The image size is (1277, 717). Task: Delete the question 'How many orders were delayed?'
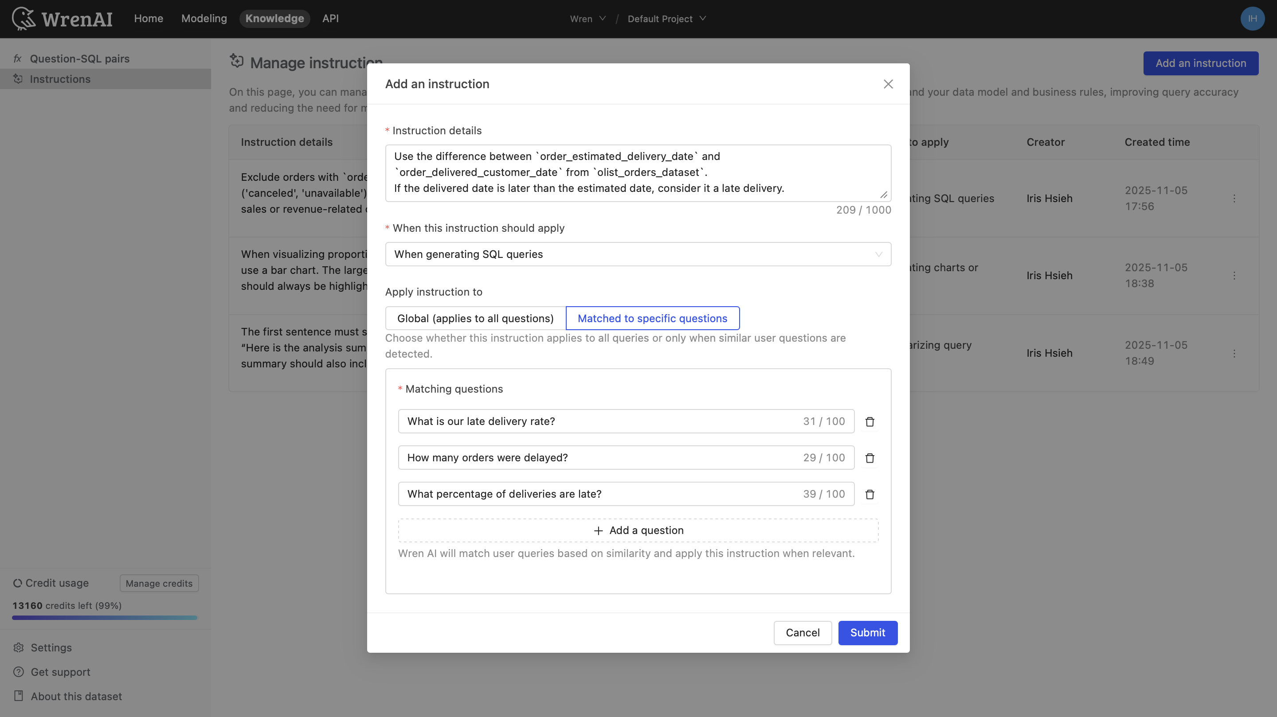[869, 458]
